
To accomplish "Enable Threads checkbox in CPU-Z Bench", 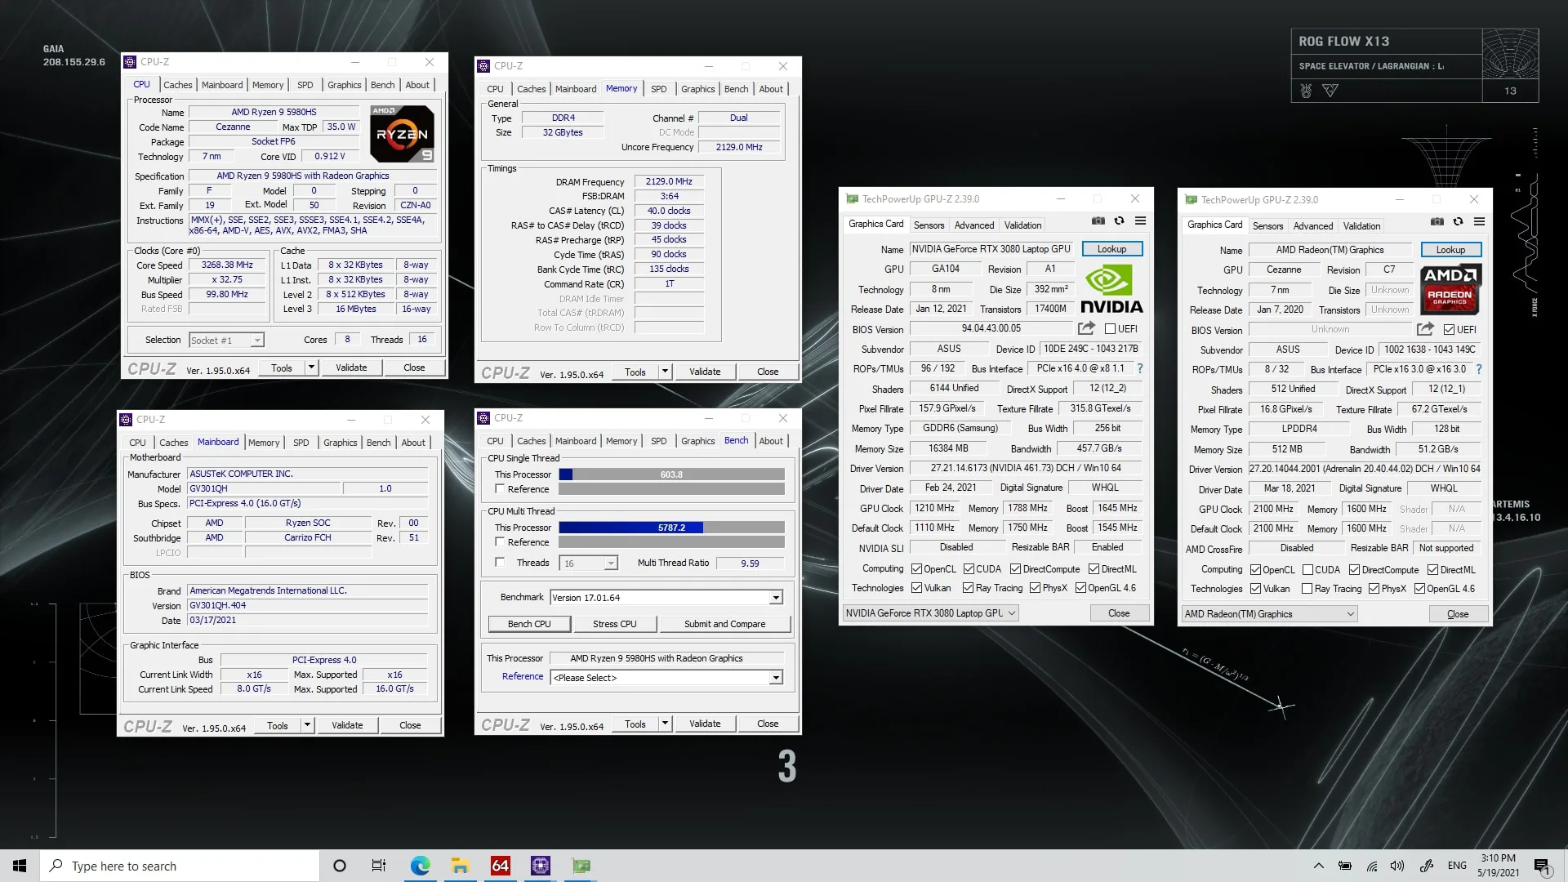I will tap(500, 563).
